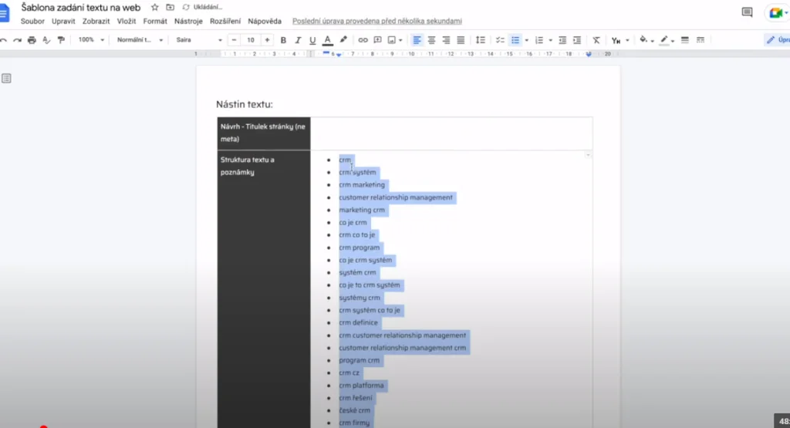Open the line spacing options
Viewport: 790px width, 428px height.
click(481, 40)
